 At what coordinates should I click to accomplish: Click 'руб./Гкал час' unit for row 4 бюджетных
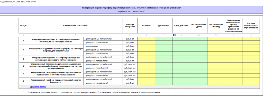(x=130, y=64)
